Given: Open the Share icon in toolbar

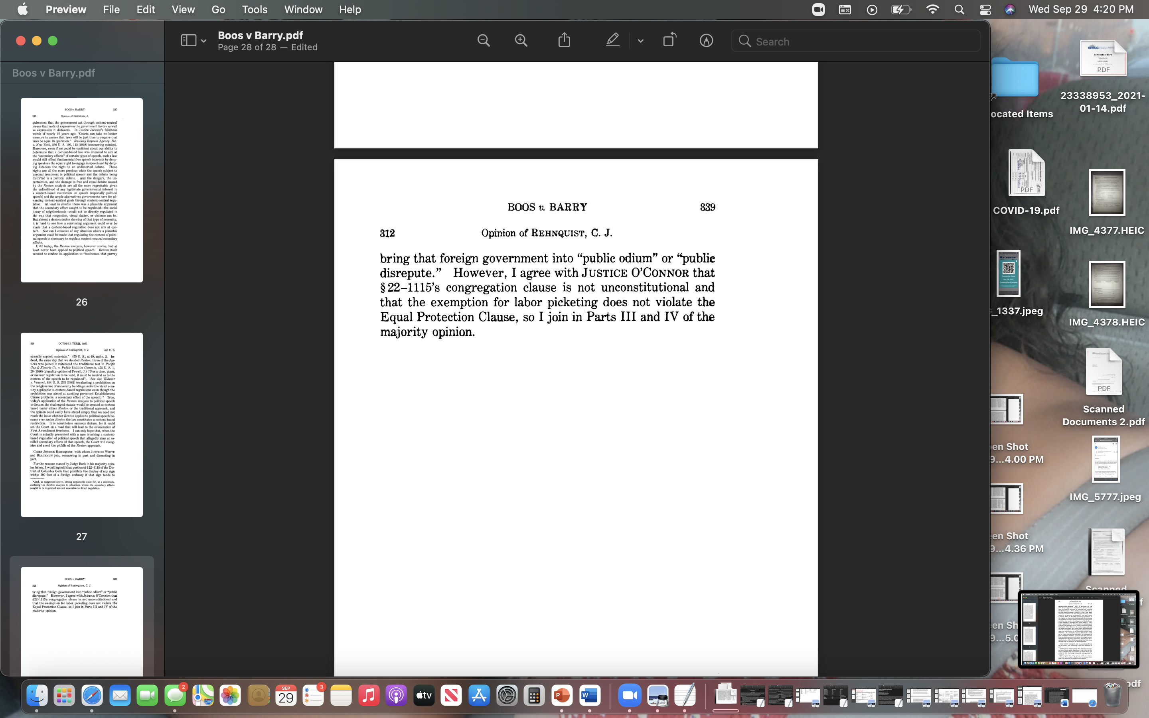Looking at the screenshot, I should coord(564,40).
